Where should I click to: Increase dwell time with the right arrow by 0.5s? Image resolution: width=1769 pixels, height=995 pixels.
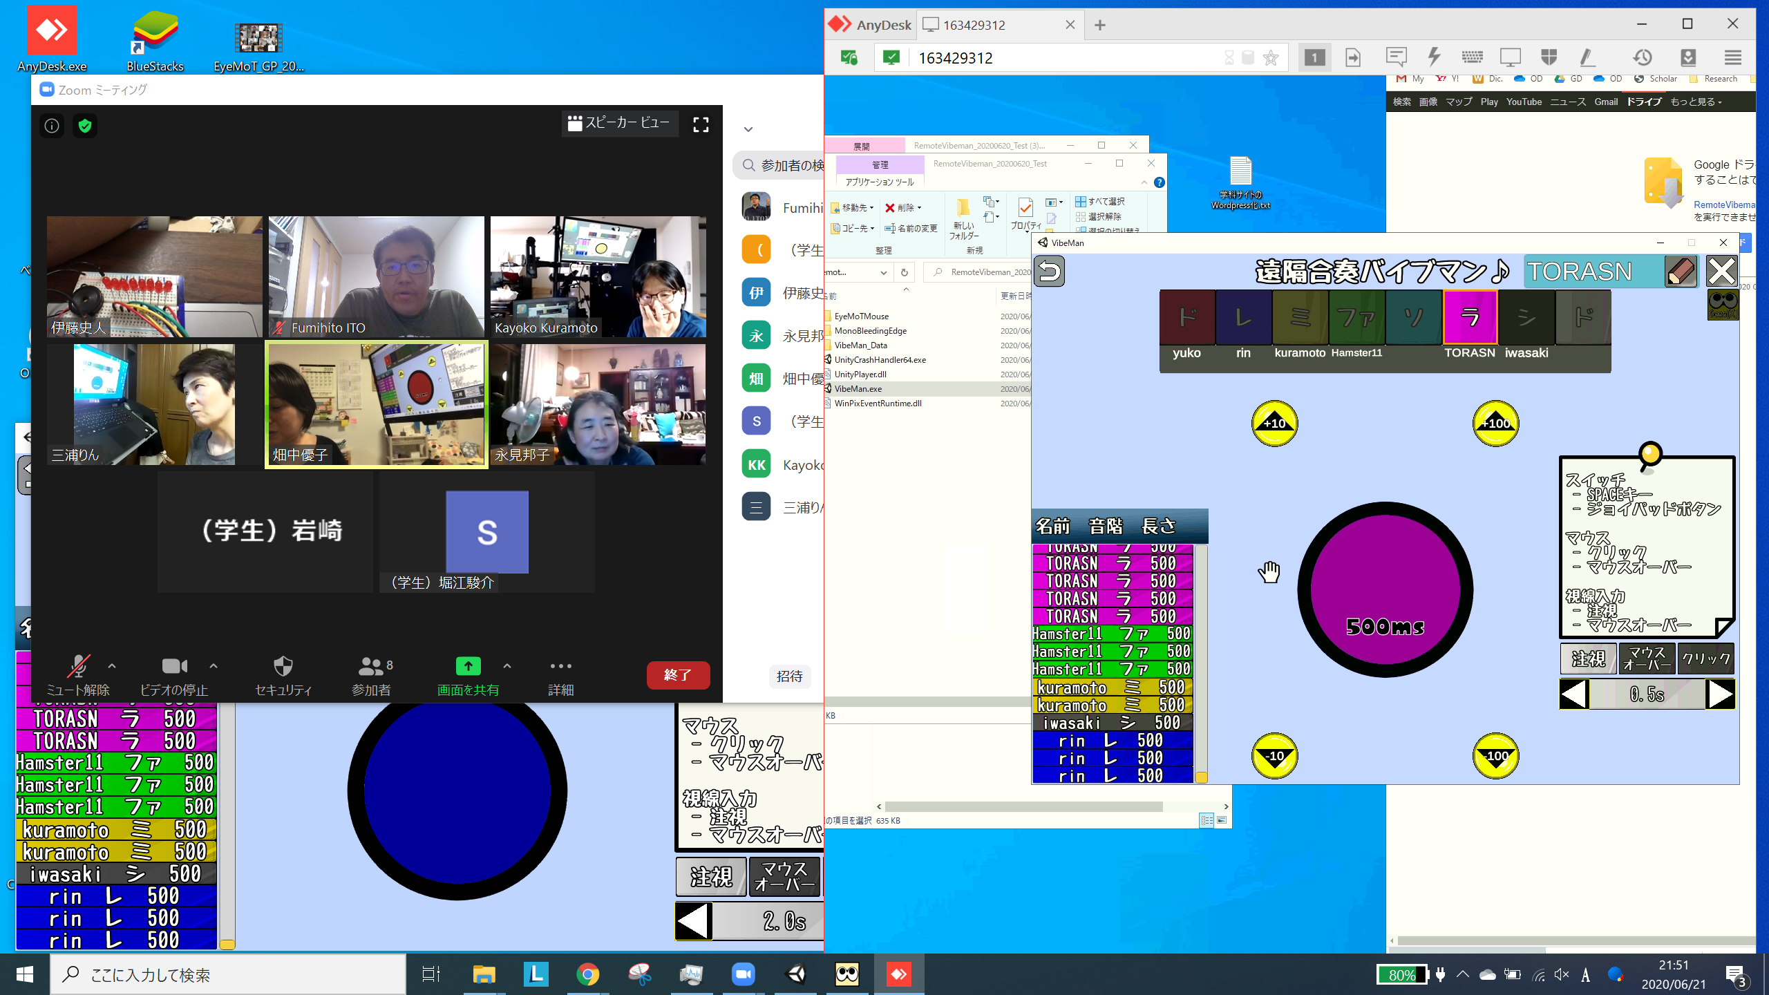click(x=1720, y=694)
